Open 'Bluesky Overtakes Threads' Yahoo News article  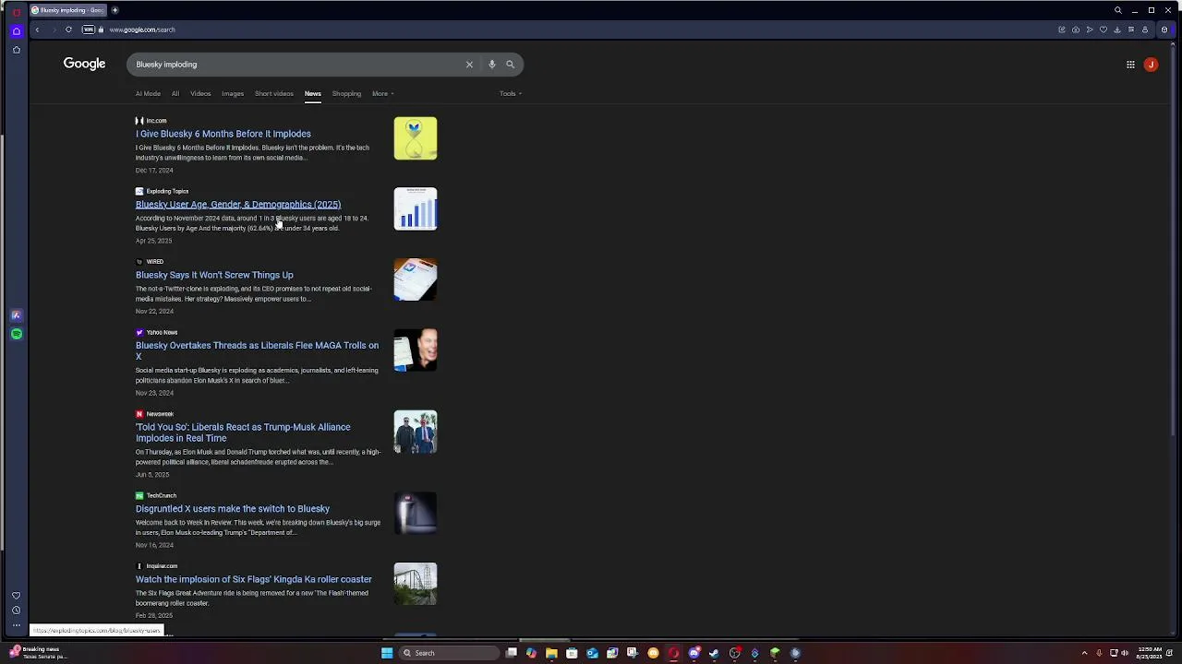[x=257, y=350]
